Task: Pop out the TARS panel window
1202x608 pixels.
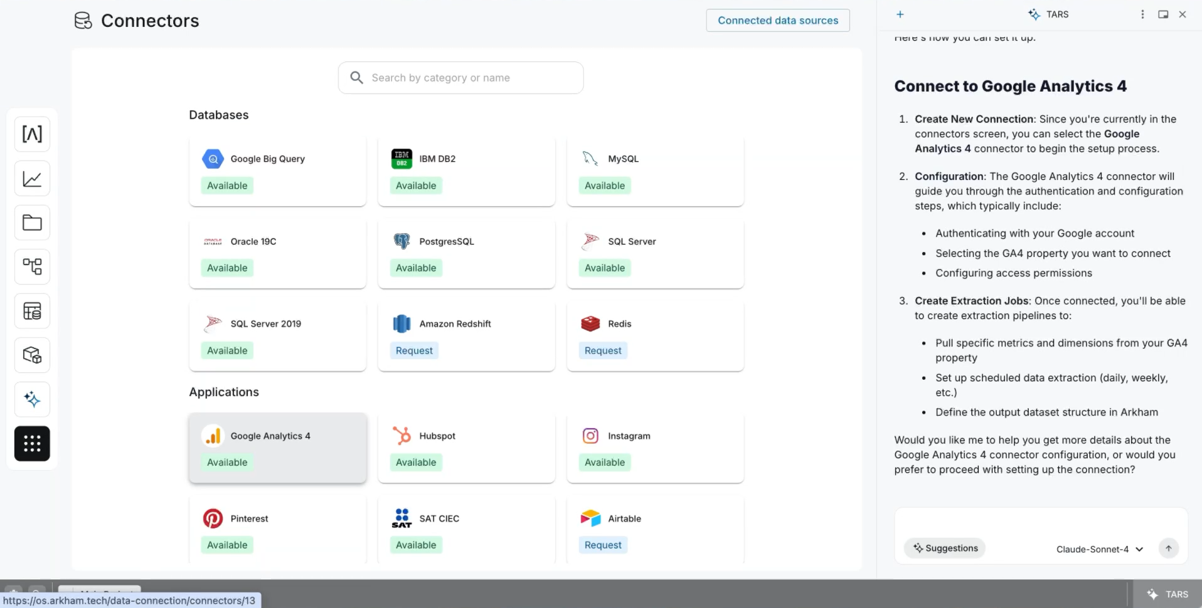Action: pyautogui.click(x=1163, y=14)
